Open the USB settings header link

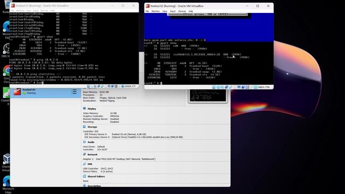(x=90, y=164)
